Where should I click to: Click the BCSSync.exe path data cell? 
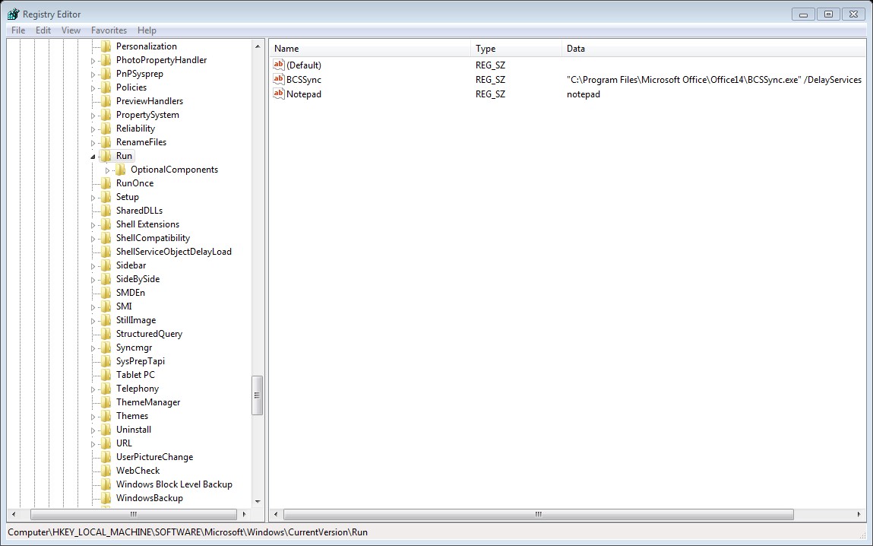coord(713,80)
